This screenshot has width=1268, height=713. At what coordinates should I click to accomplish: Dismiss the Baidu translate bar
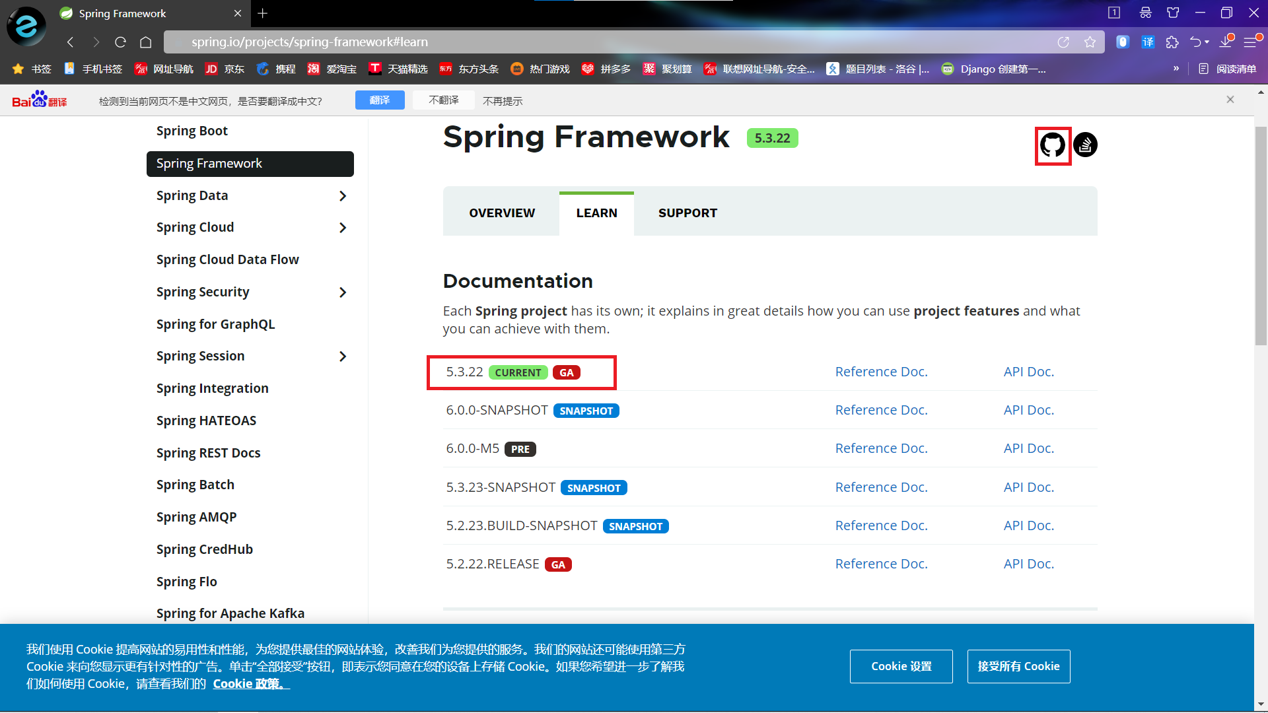1230,100
